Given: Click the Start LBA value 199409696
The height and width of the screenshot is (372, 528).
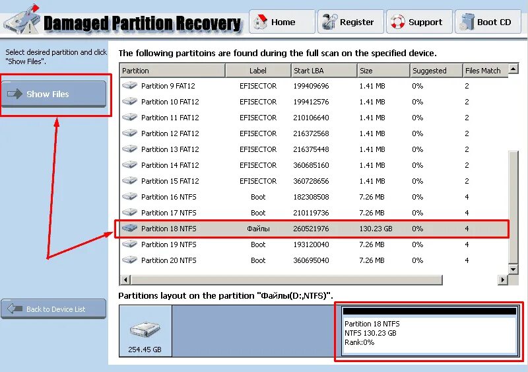Looking at the screenshot, I should [311, 86].
